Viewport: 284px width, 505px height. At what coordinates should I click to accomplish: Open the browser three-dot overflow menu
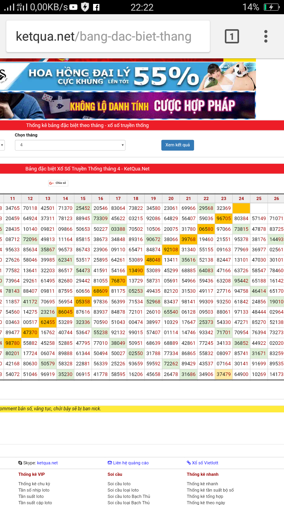coord(266,36)
